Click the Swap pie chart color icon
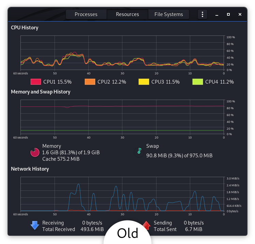Viewport: 255px width, 244px height. (x=139, y=152)
